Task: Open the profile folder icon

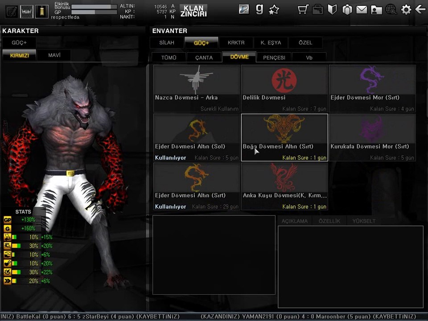Action: point(376,10)
